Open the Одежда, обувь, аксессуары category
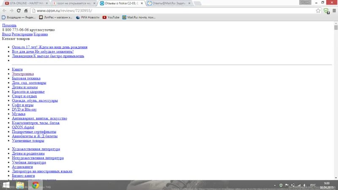This screenshot has height=190, width=338. coord(35,100)
